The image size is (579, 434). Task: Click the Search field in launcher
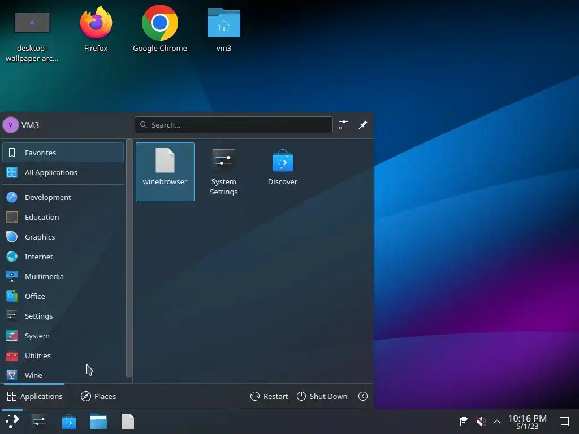[x=234, y=125]
